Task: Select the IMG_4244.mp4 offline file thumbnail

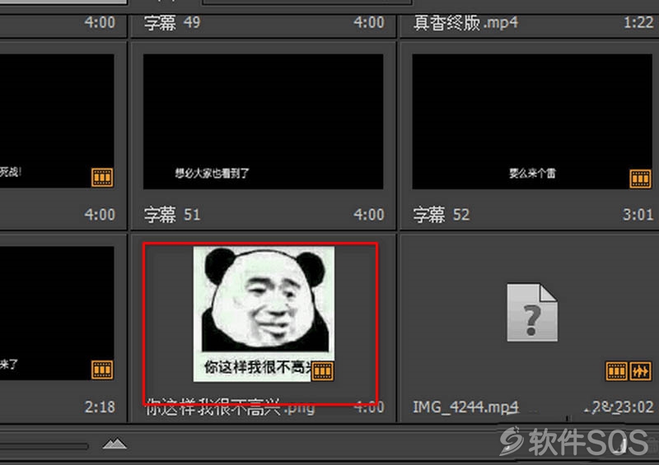Action: click(x=532, y=313)
